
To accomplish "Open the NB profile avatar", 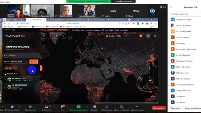I will coord(148,36).
